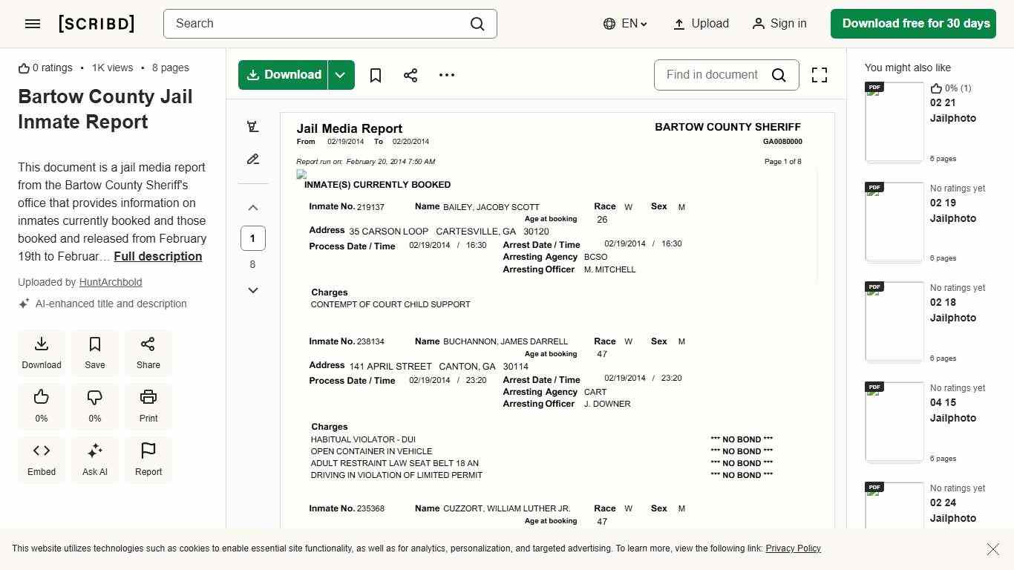
Task: Open the Add to list icon above the page
Action: tap(252, 126)
